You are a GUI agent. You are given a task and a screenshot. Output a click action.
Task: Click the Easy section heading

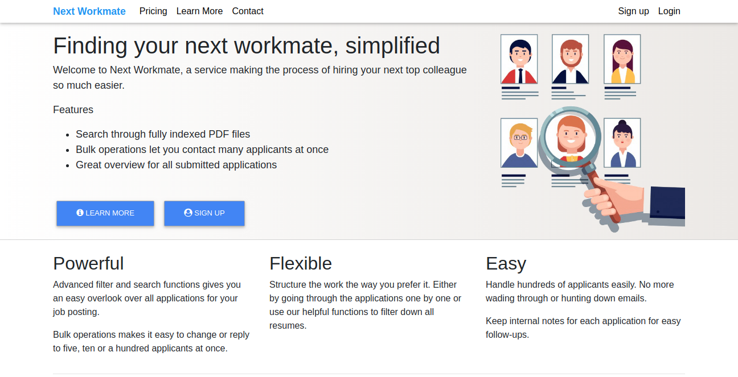coord(506,263)
